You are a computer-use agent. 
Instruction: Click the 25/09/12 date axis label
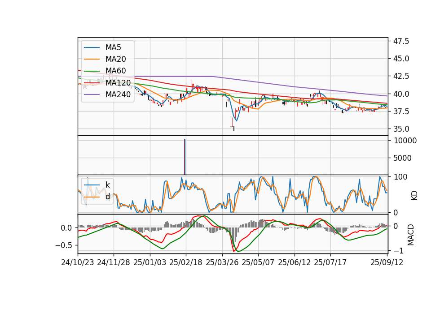(387, 262)
